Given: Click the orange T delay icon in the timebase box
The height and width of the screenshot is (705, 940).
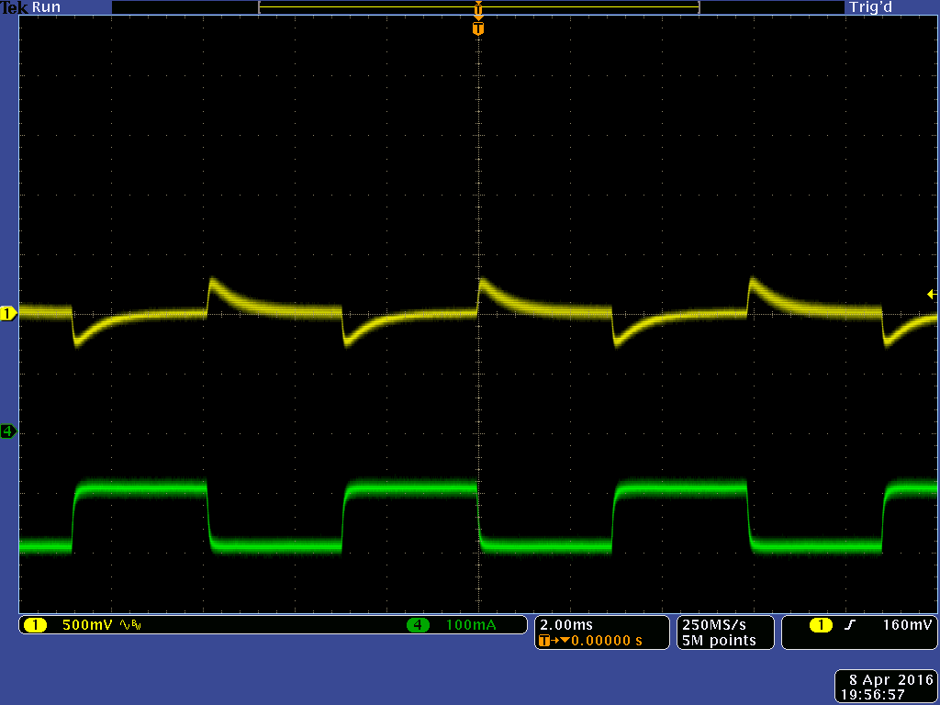Looking at the screenshot, I should 544,641.
